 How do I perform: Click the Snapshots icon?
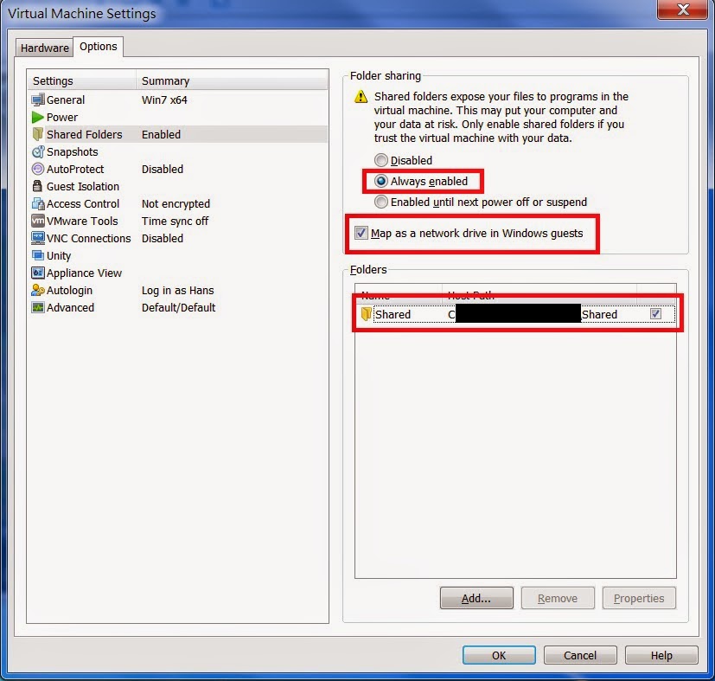point(38,152)
